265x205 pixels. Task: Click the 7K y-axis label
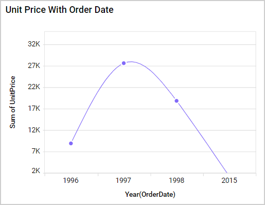coord(36,151)
